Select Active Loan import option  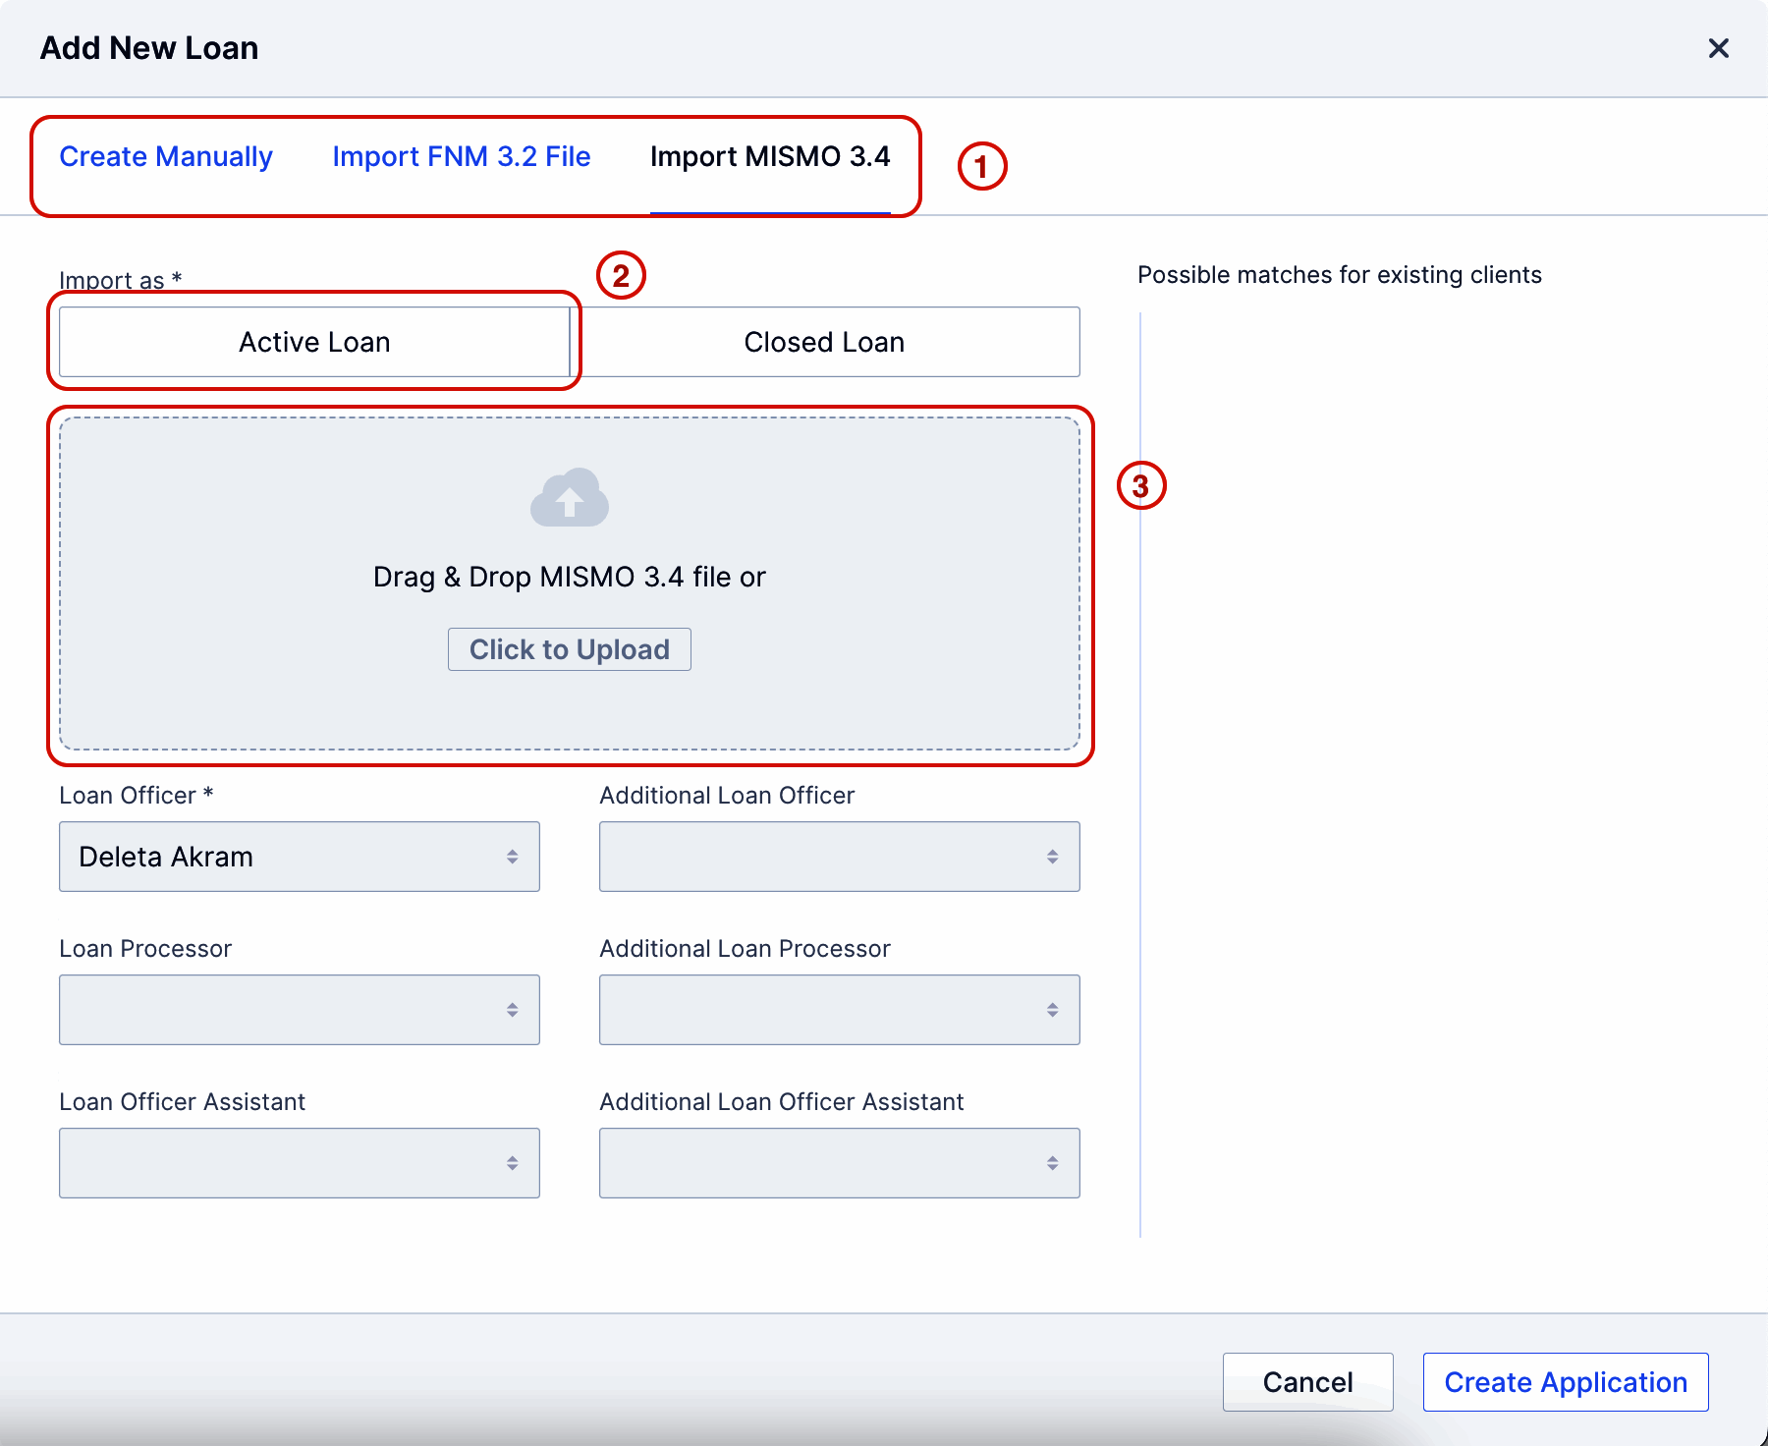point(314,342)
